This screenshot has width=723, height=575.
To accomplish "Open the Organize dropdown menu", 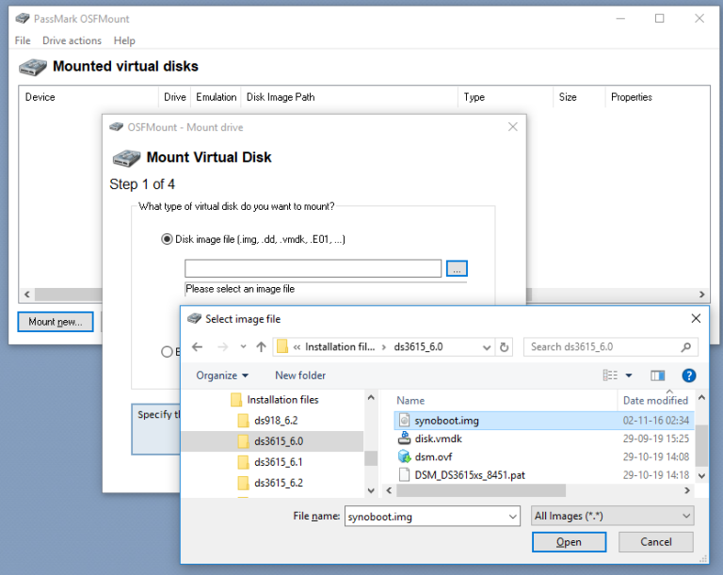I will [222, 375].
